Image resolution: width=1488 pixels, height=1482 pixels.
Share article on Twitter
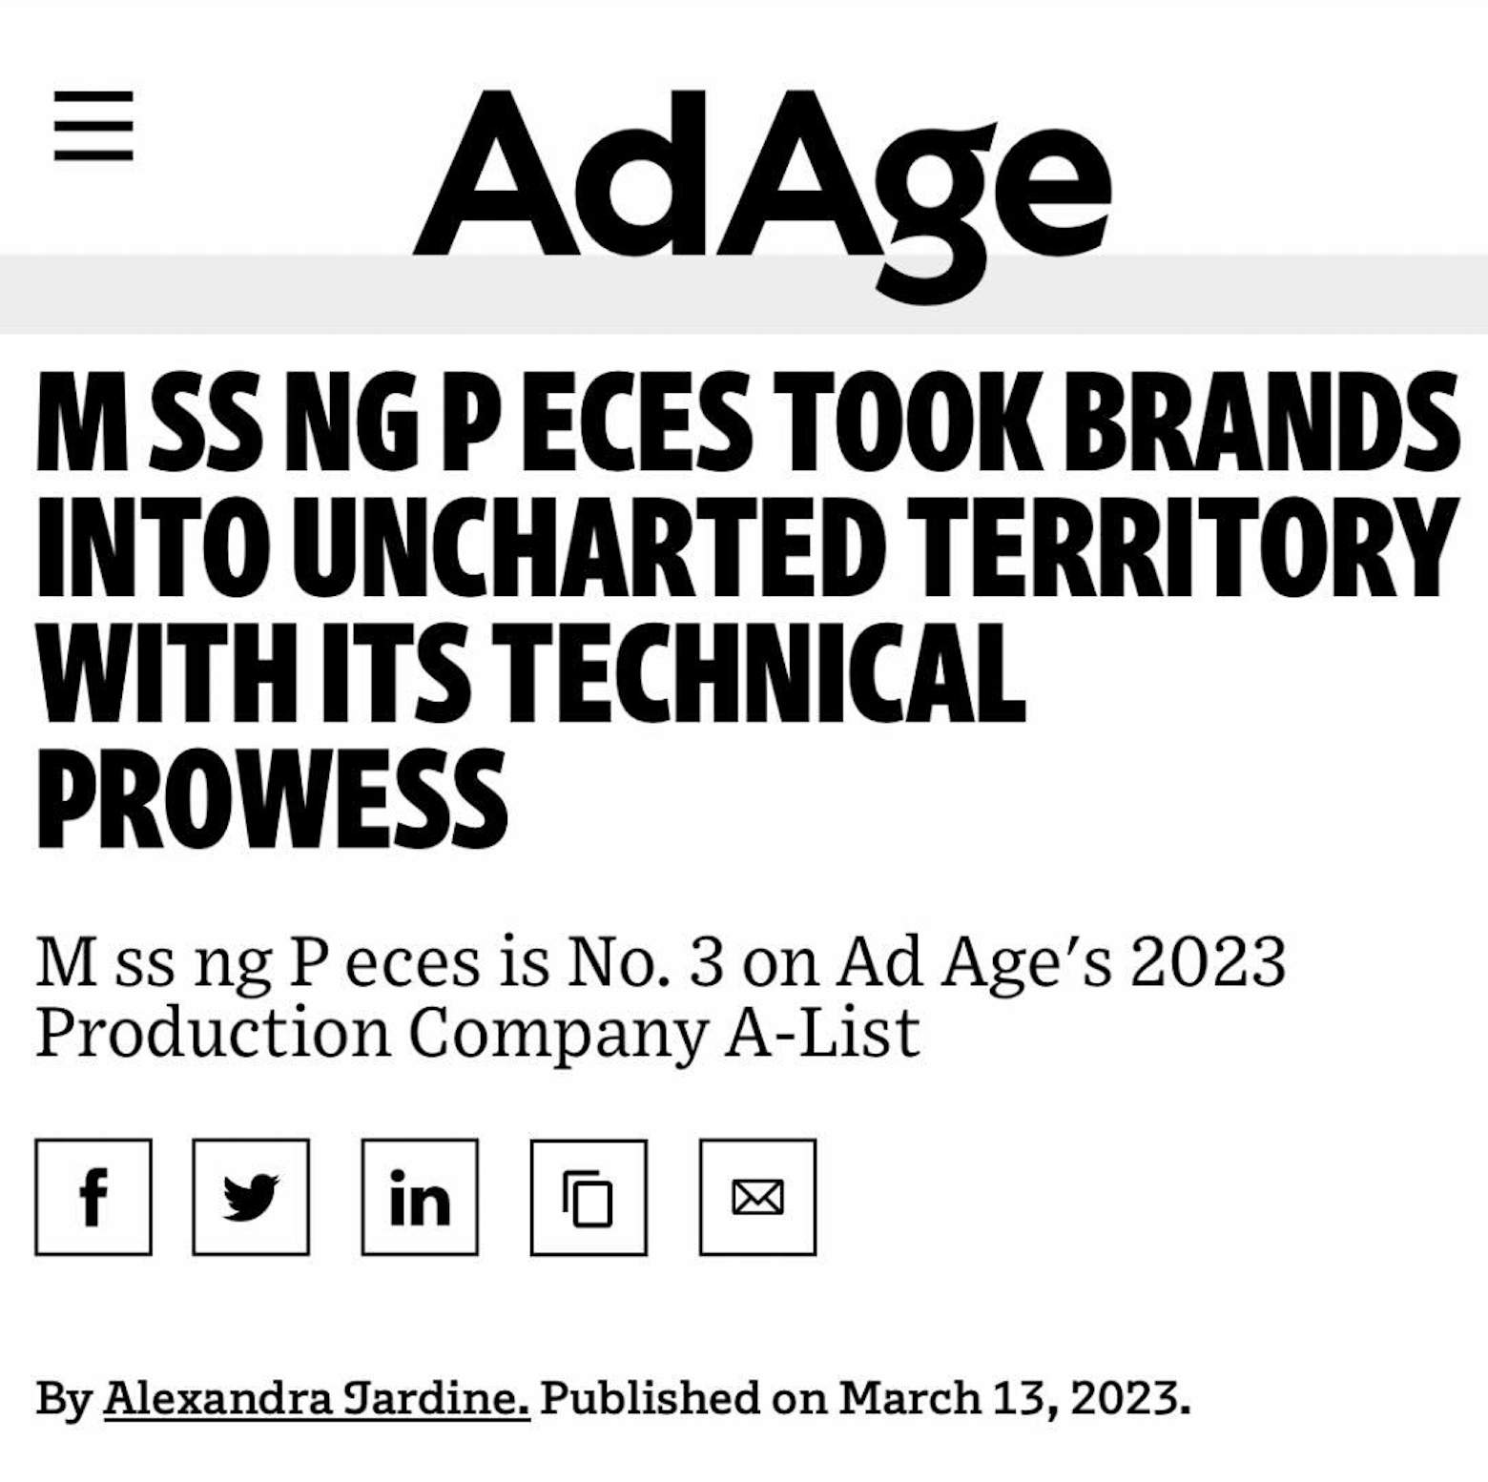pyautogui.click(x=251, y=1197)
